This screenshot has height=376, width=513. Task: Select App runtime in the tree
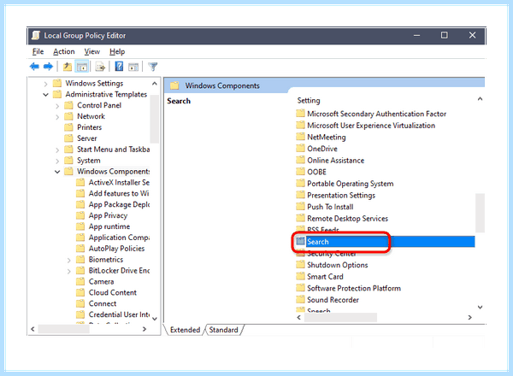(x=109, y=226)
